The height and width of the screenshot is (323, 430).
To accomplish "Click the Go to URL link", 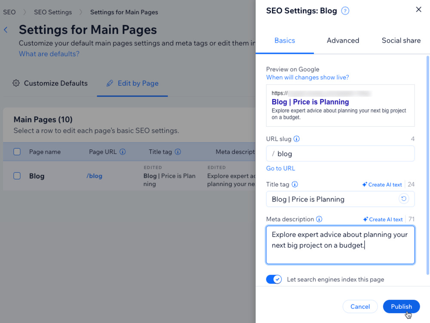I will point(280,168).
